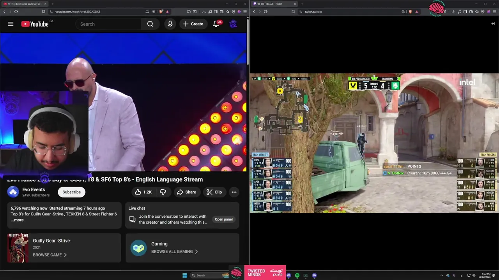Expand video description with ...more
Viewport: 499px width, 280px height.
click(17, 220)
